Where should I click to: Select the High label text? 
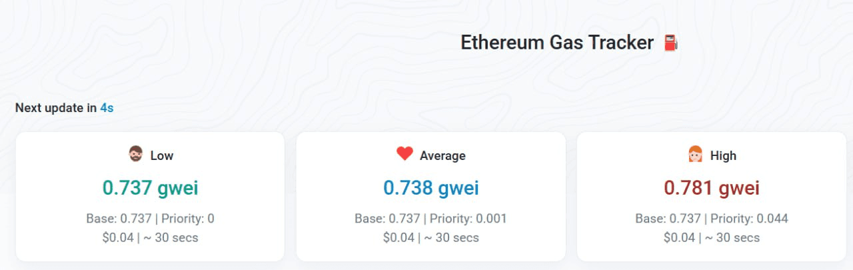[x=723, y=156]
